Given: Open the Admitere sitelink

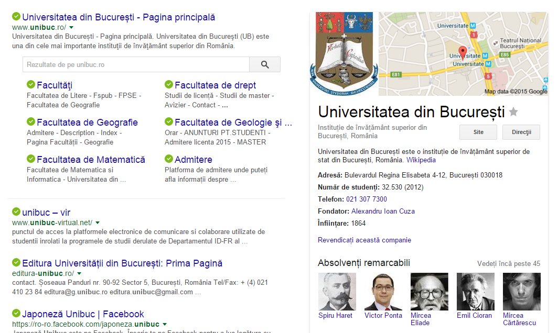Looking at the screenshot, I should pyautogui.click(x=193, y=160).
